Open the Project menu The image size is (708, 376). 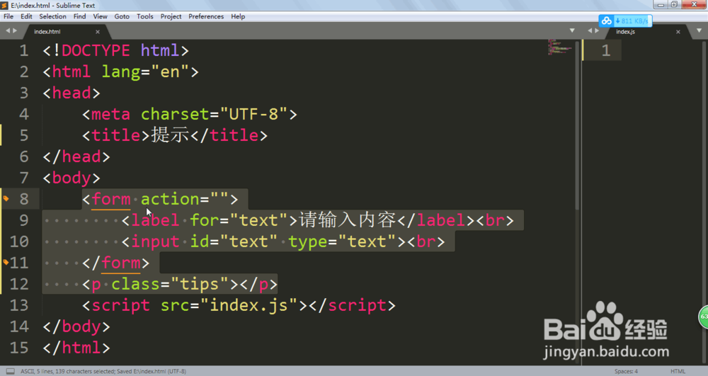[171, 16]
